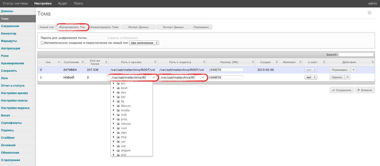The image size is (380, 166).
Task: Click the media folder icon in tree
Action: click(118, 110)
